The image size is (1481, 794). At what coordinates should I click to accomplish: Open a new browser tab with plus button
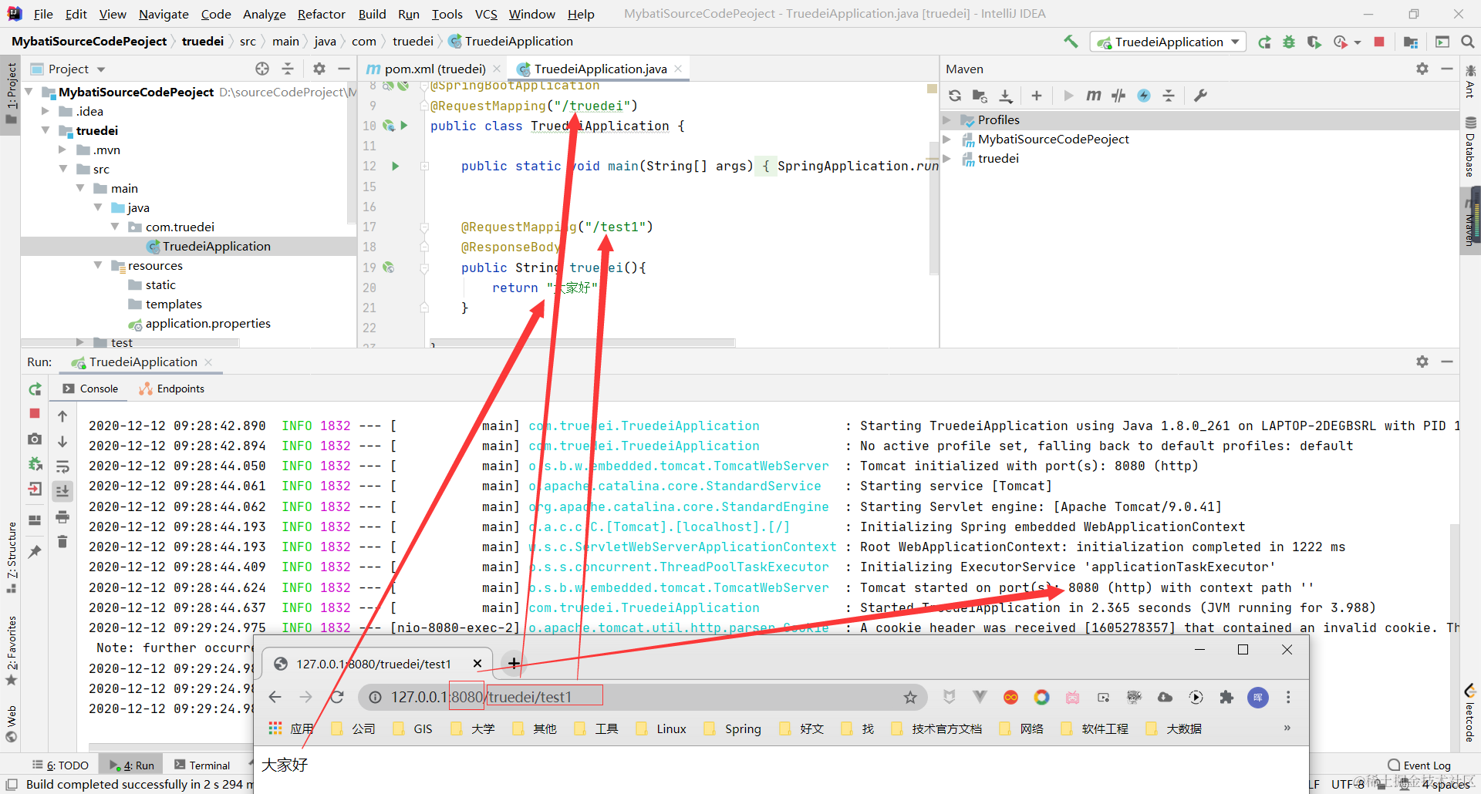coord(514,663)
